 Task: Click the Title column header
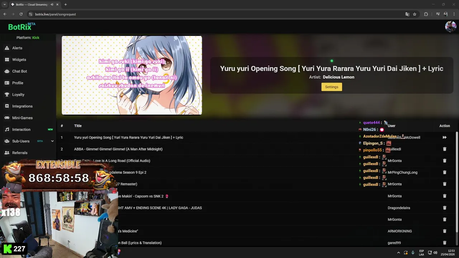point(78,126)
